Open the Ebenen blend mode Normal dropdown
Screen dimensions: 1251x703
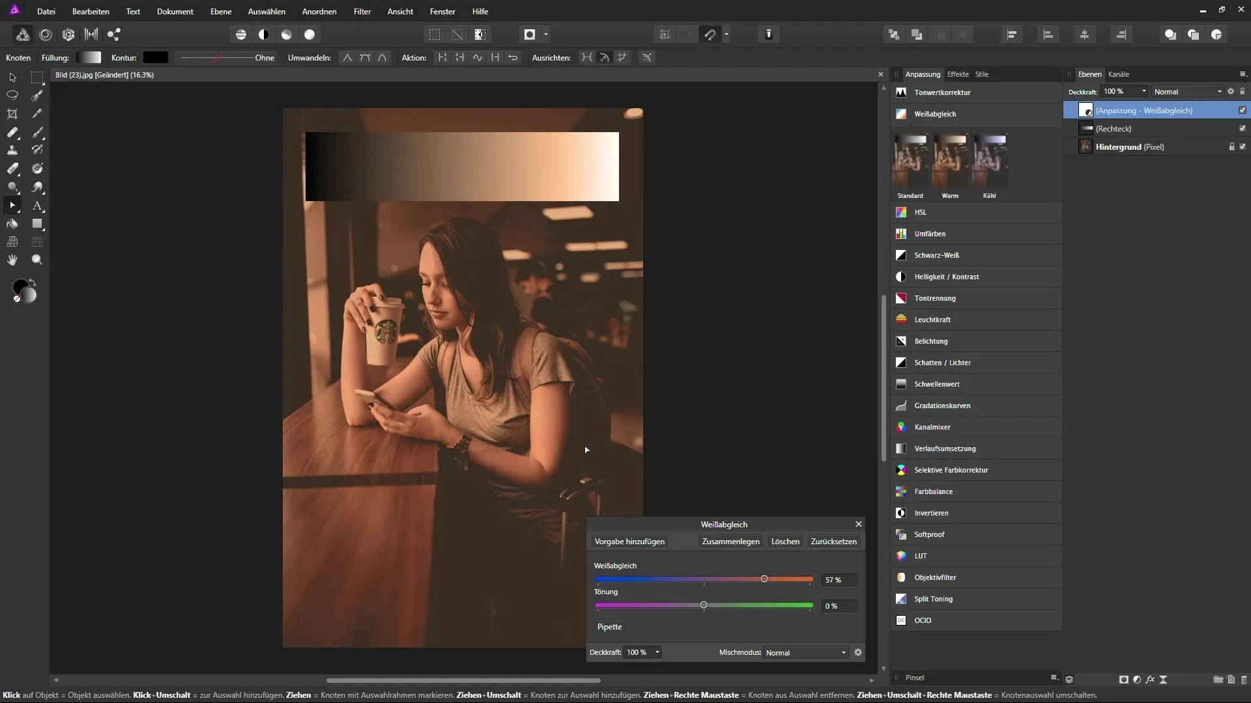coord(1188,92)
